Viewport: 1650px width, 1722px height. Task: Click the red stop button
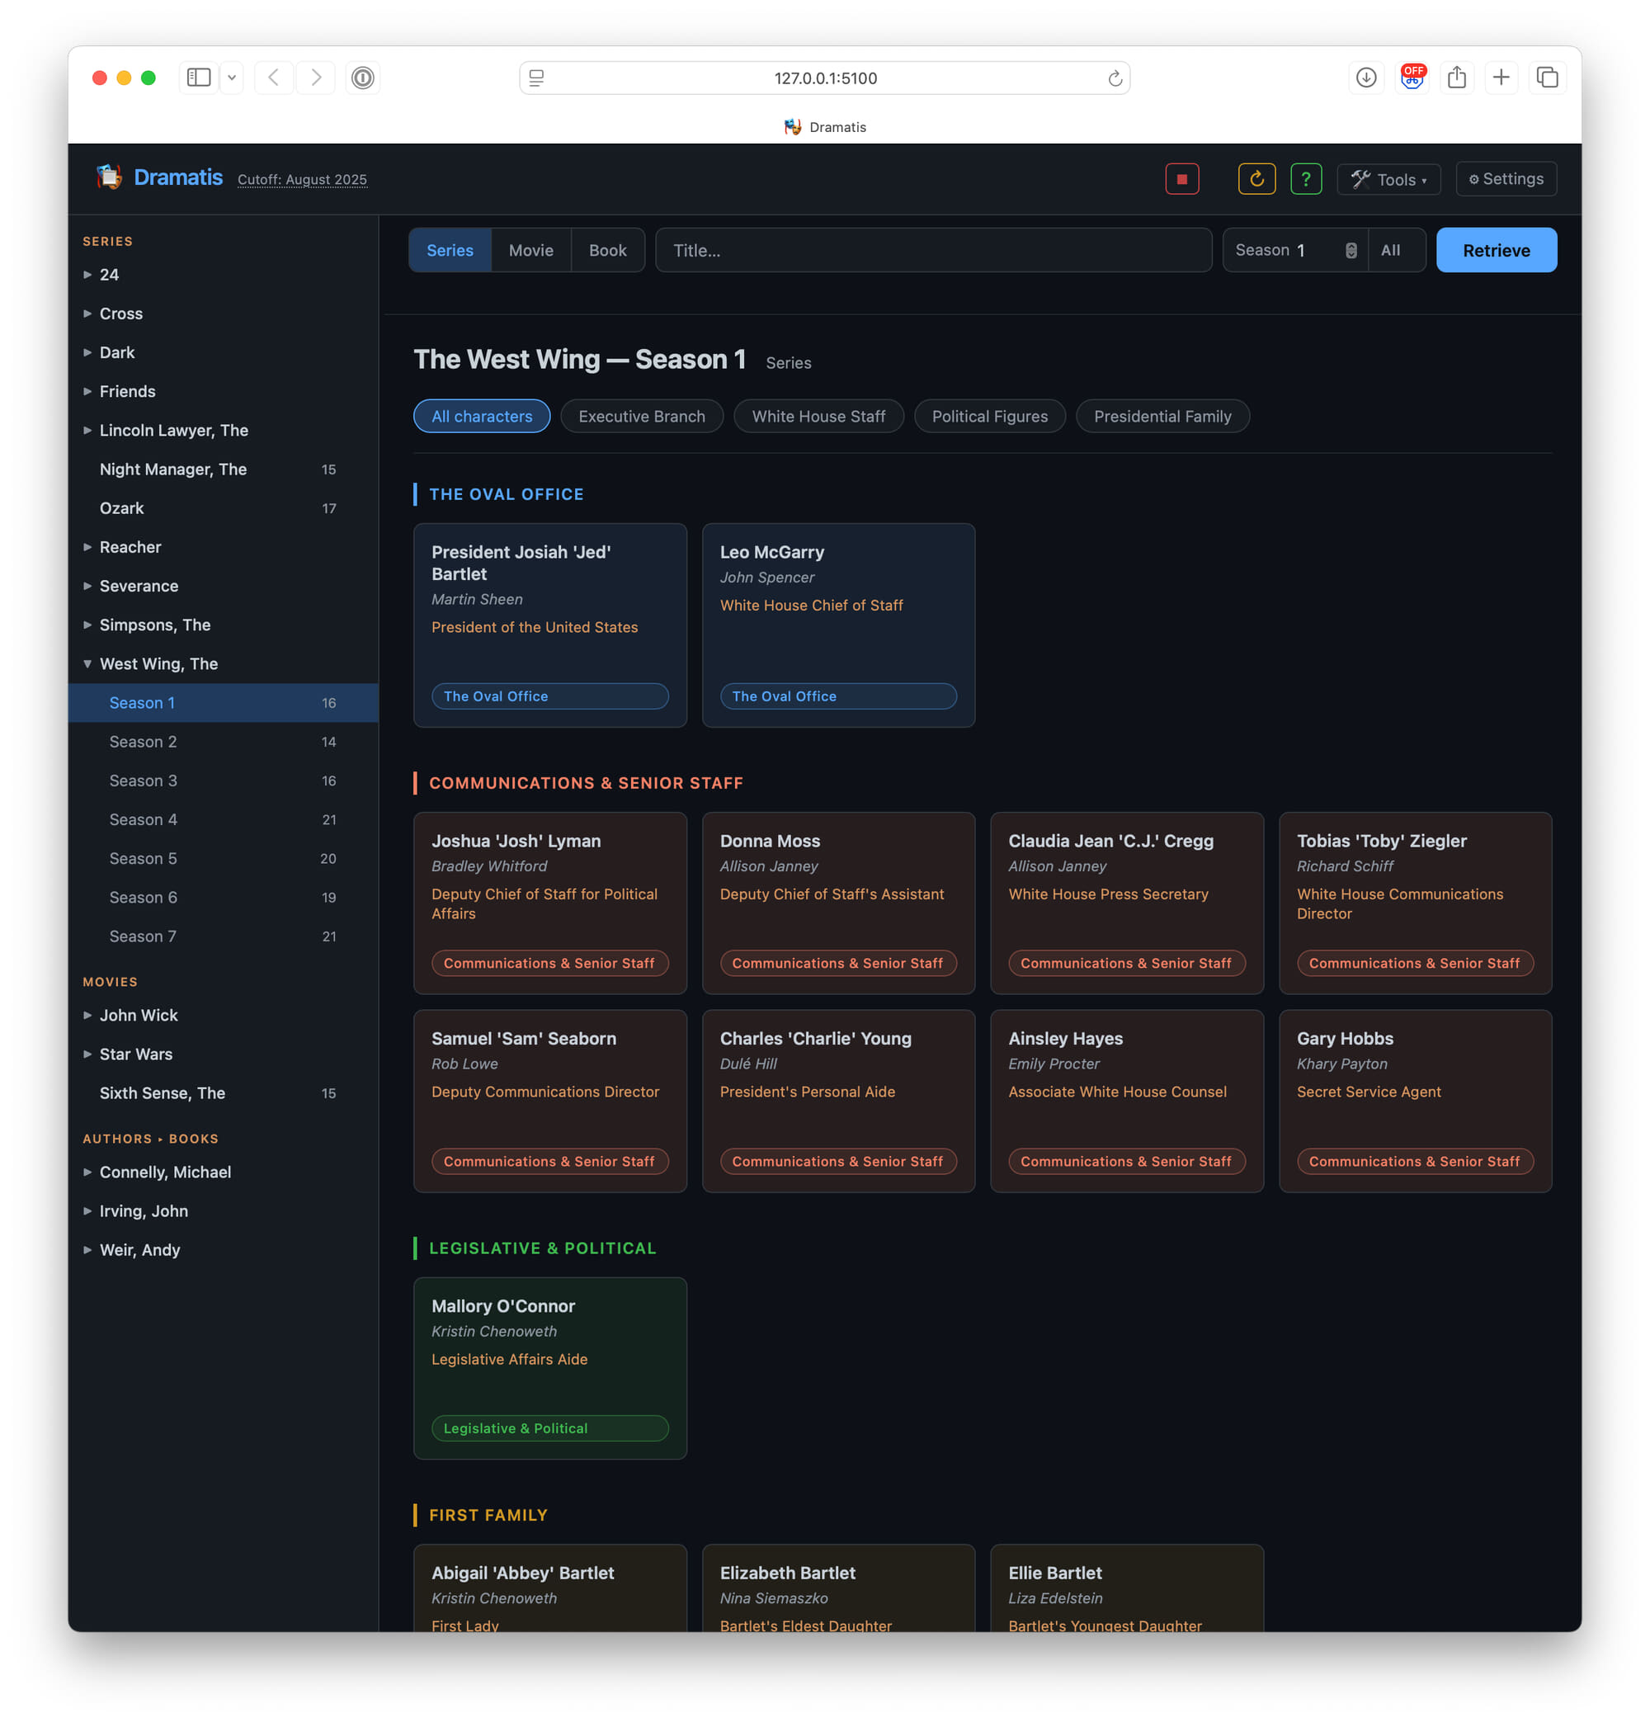click(1181, 179)
